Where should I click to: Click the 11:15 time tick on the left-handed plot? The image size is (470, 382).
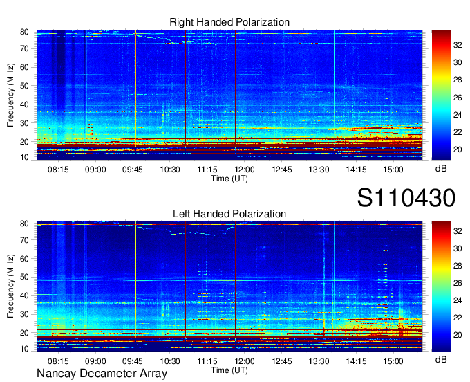point(207,361)
